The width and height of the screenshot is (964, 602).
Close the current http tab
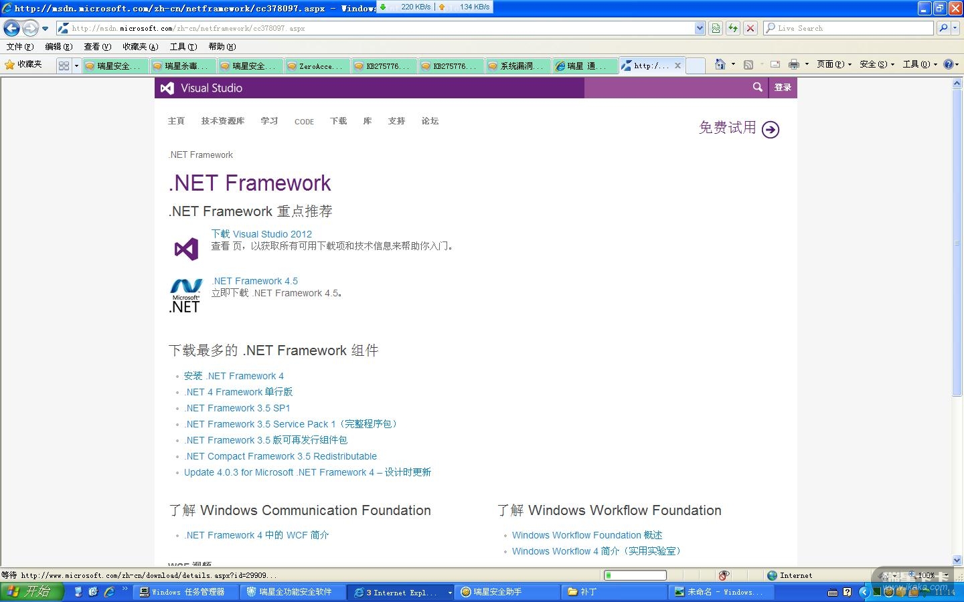point(677,66)
